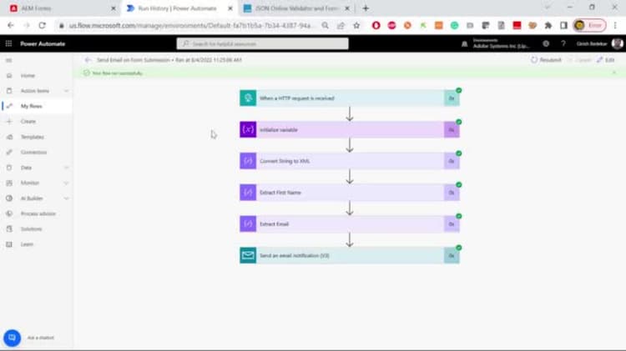Switch to JSON Online Validator tab
626x351 pixels.
[296, 8]
